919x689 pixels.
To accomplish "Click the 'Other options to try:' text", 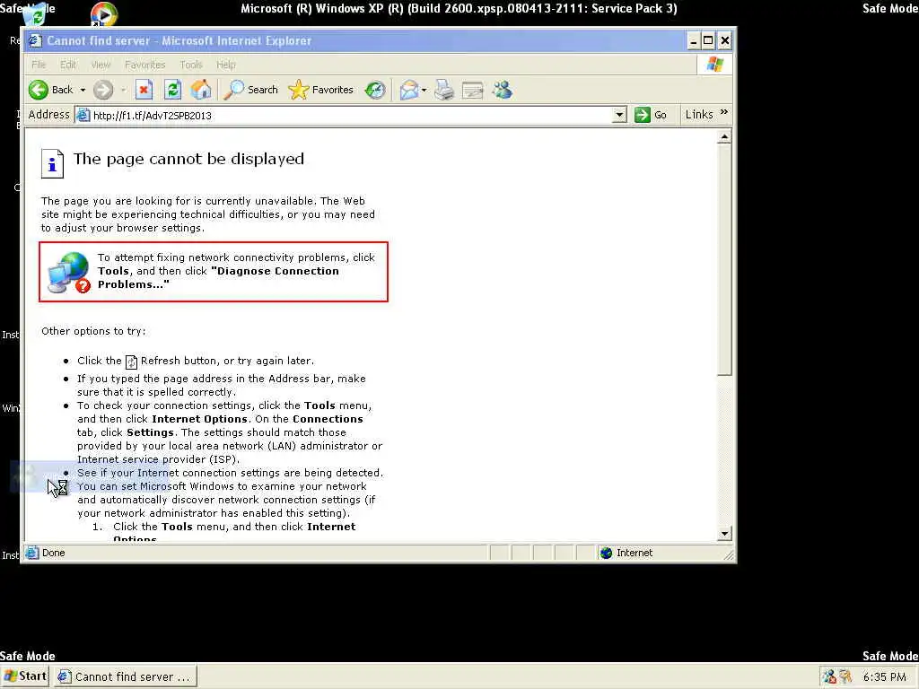I will pyautogui.click(x=93, y=331).
